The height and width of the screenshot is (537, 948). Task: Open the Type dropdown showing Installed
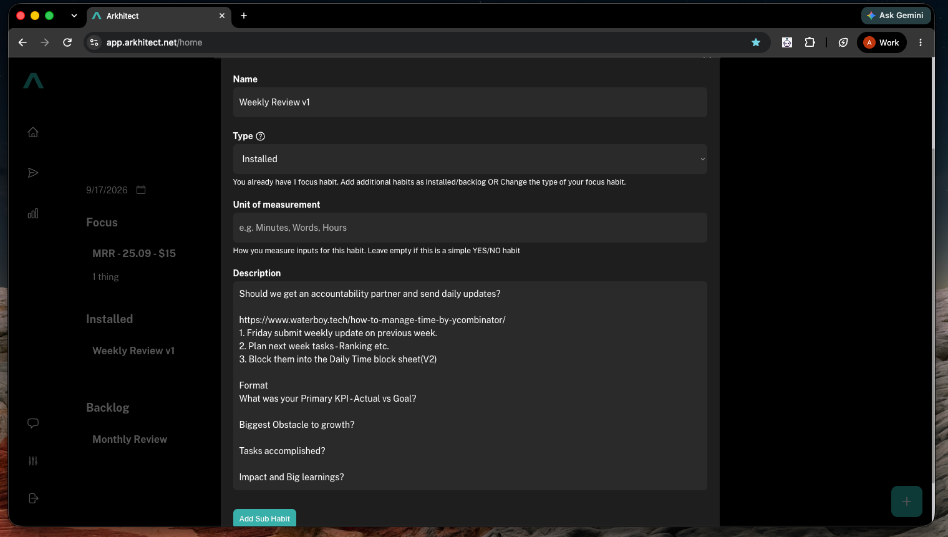point(470,159)
